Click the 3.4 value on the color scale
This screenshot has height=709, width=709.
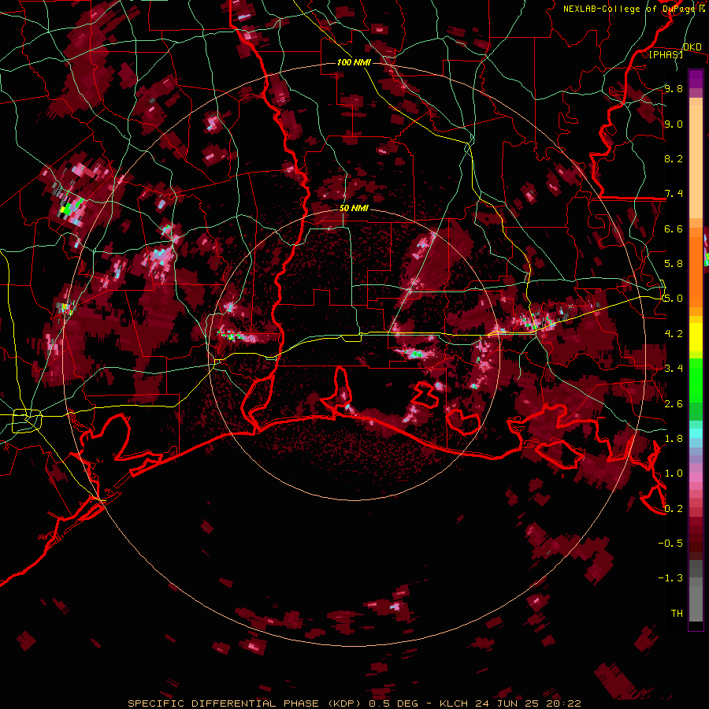(x=674, y=369)
